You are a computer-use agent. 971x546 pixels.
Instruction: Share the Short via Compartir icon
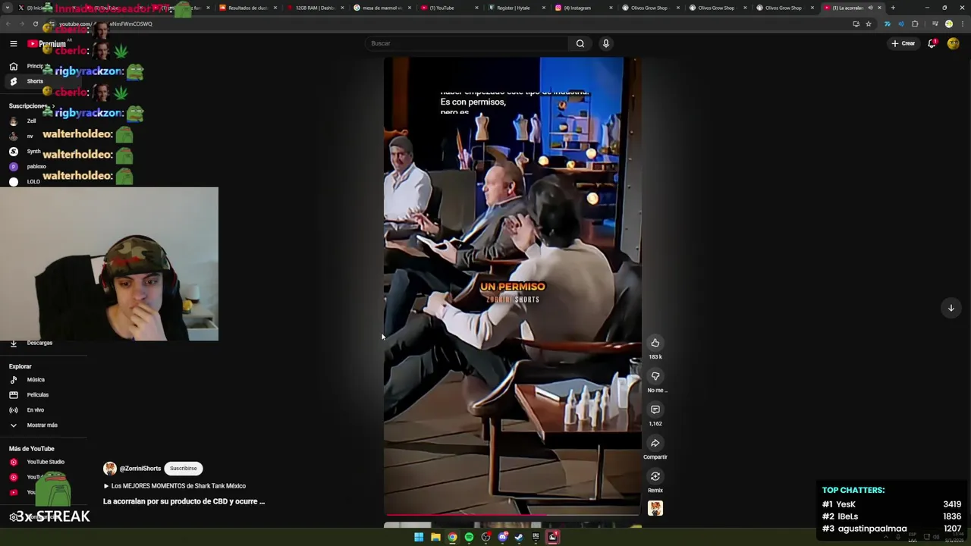click(655, 443)
